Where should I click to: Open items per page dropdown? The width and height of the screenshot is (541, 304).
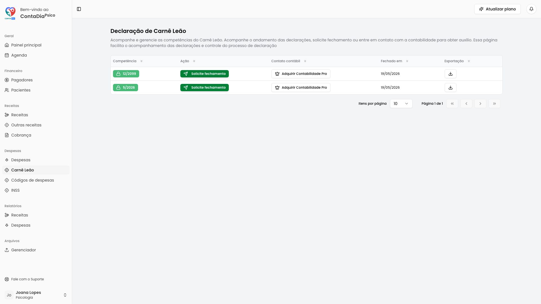tap(401, 104)
